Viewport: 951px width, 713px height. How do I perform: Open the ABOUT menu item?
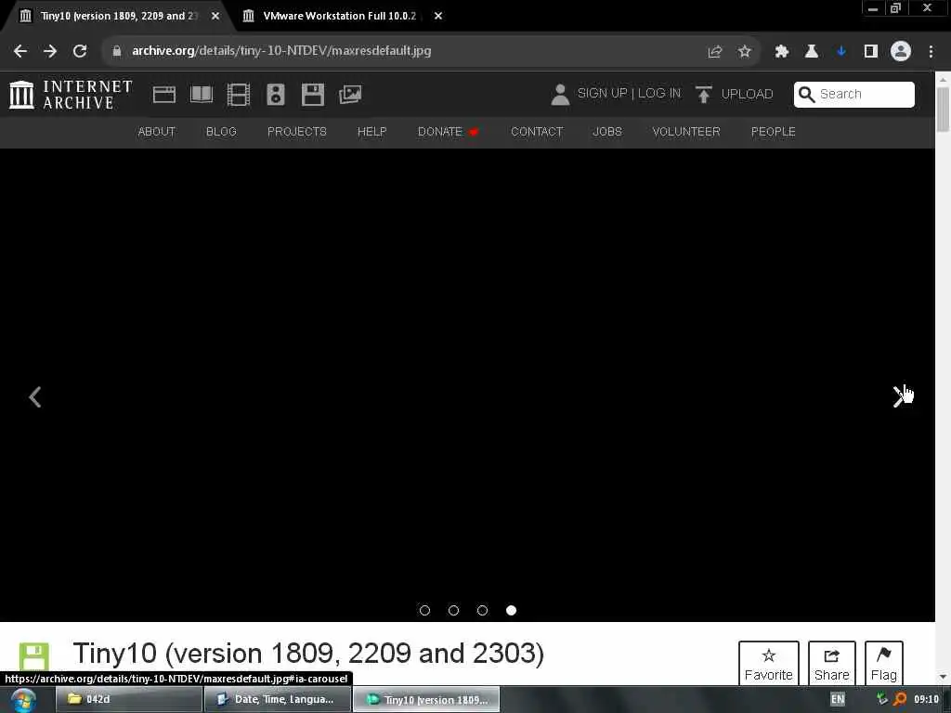tap(156, 132)
